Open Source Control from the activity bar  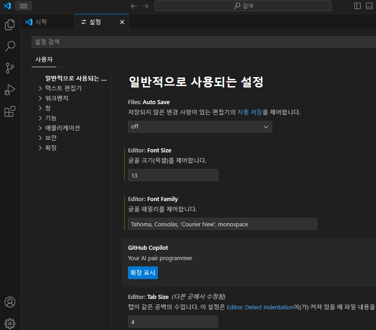(x=10, y=68)
